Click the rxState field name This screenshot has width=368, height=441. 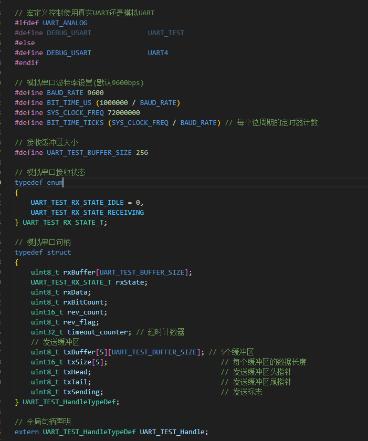point(130,282)
